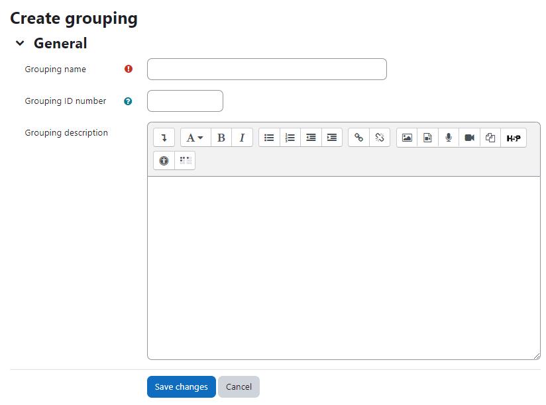Open the paragraph styles dropdown

(x=195, y=138)
